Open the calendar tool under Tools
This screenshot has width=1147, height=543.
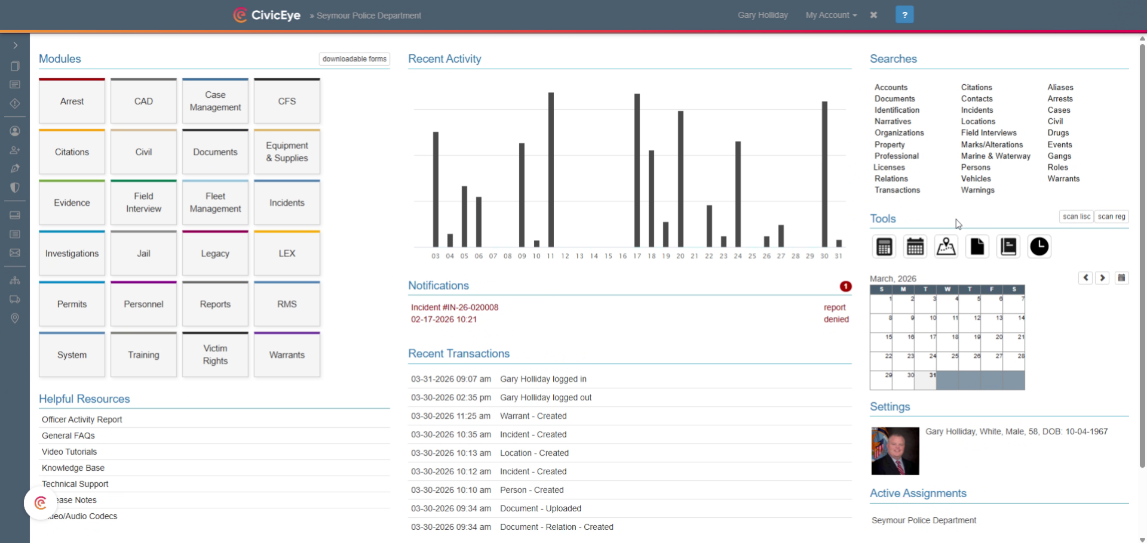(x=915, y=246)
